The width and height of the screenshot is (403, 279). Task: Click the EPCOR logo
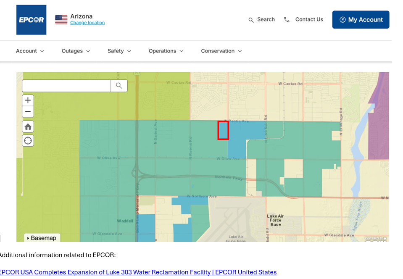[31, 20]
